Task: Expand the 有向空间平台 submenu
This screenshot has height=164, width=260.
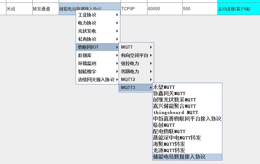Action: [x=136, y=55]
